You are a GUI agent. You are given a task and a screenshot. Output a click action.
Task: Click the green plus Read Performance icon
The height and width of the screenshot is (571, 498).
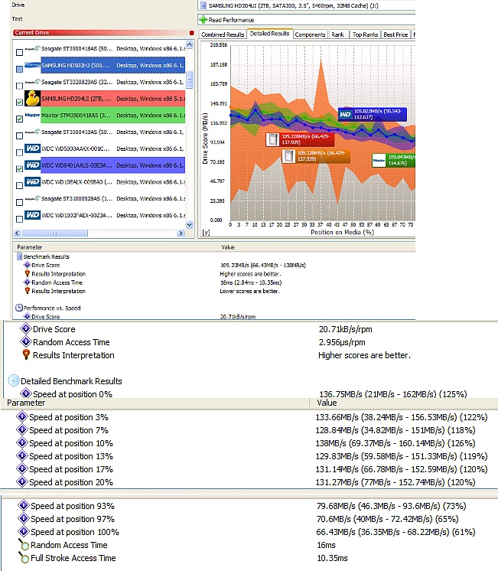point(203,20)
